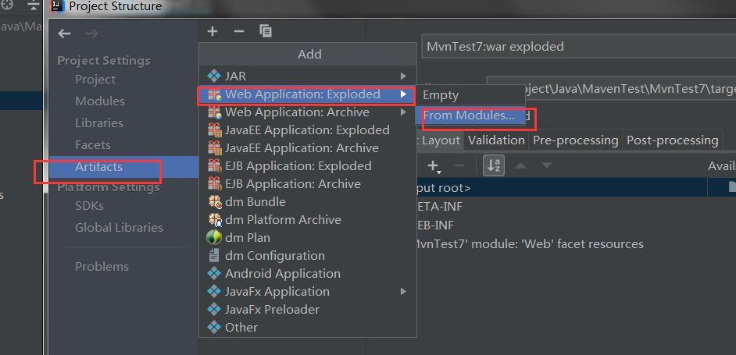Select Artifacts in Project Settings

pyautogui.click(x=98, y=167)
